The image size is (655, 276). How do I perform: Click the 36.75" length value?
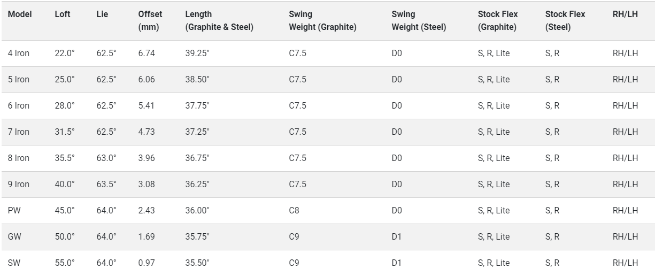[x=197, y=158]
